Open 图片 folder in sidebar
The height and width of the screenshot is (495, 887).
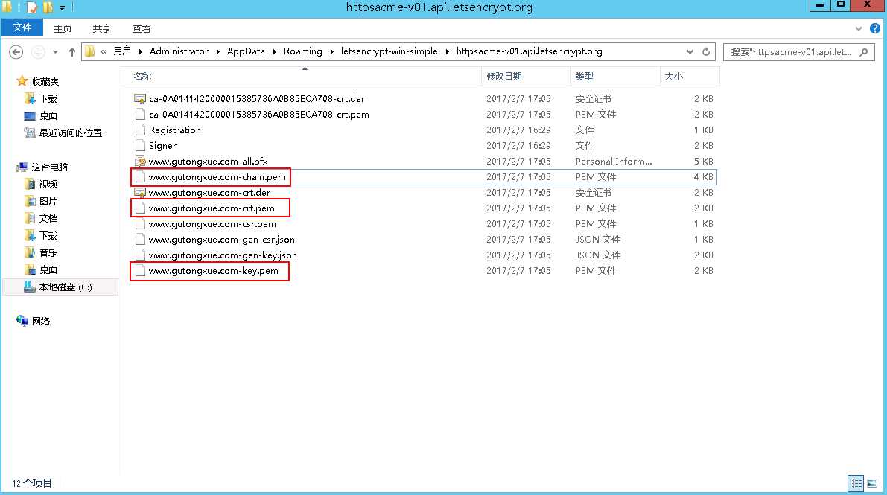[48, 201]
